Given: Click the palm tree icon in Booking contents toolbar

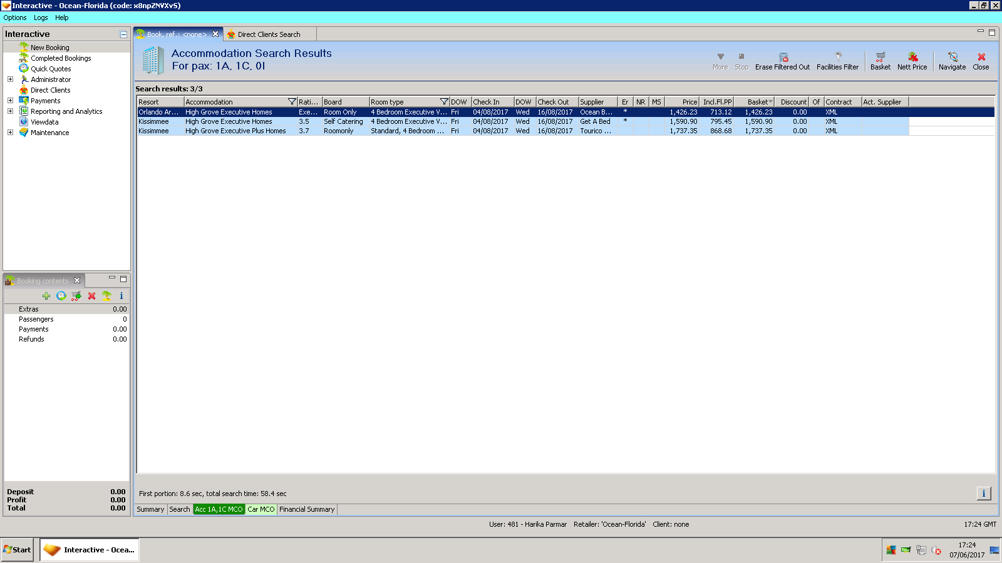Looking at the screenshot, I should pos(106,296).
